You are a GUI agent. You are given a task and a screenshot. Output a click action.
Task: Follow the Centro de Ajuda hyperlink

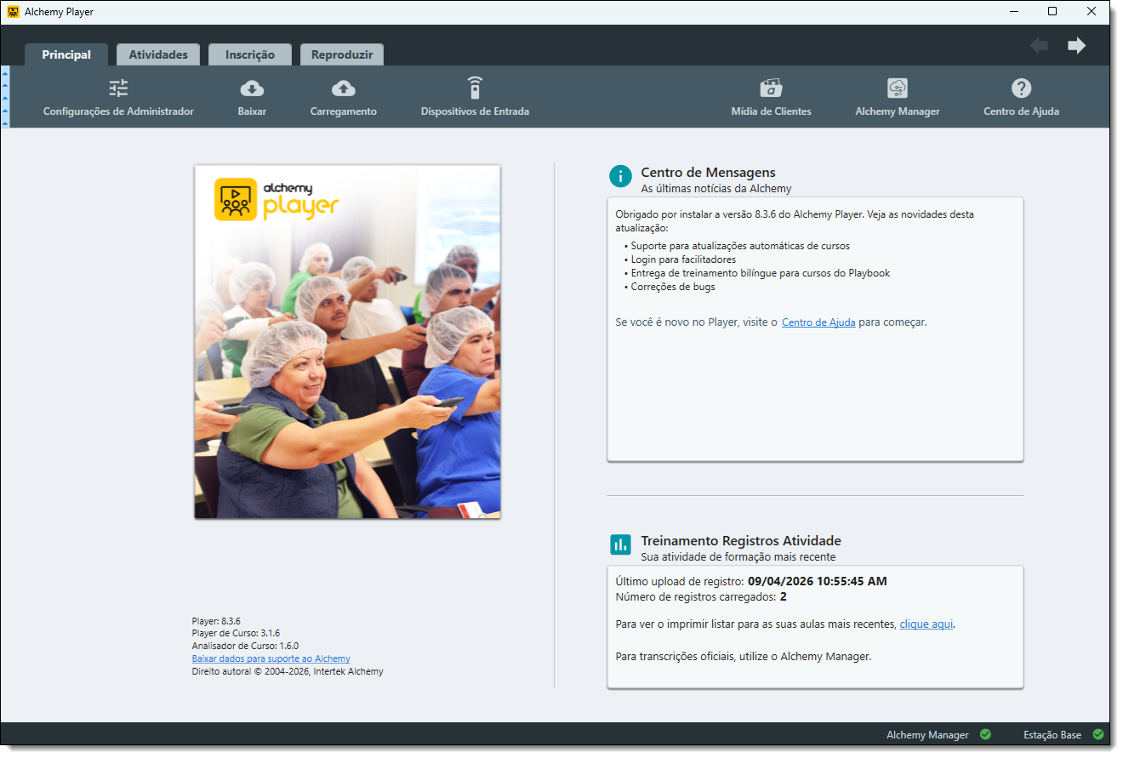pyautogui.click(x=818, y=322)
